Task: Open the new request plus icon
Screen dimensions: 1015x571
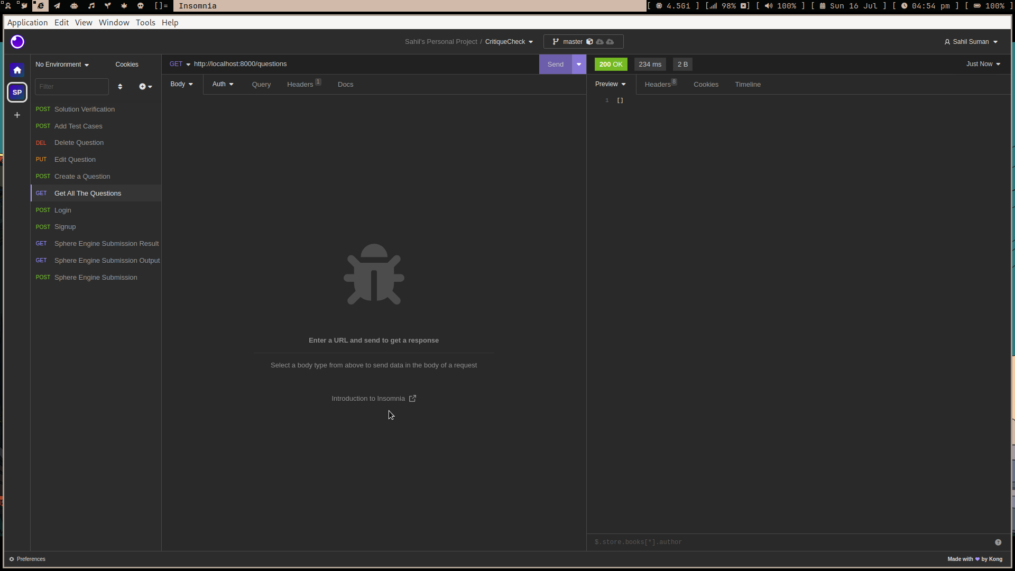Action: pyautogui.click(x=143, y=86)
